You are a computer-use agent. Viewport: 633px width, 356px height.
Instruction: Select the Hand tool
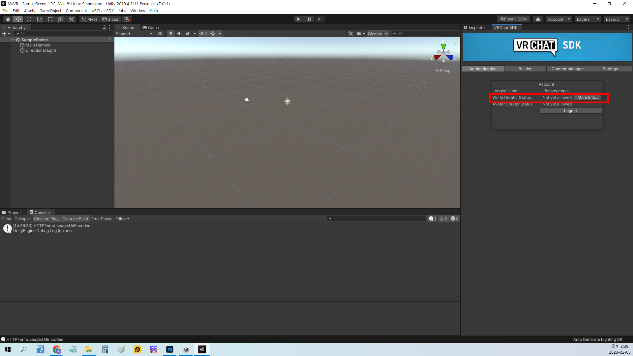coord(8,19)
